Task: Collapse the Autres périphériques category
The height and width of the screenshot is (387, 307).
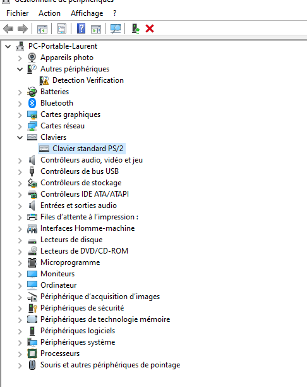Action: pyautogui.click(x=20, y=70)
